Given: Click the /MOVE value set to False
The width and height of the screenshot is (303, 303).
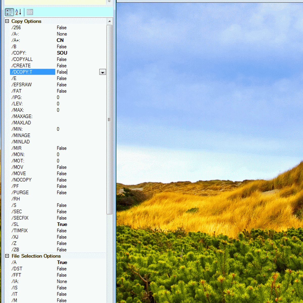Looking at the screenshot, I should 62,174.
